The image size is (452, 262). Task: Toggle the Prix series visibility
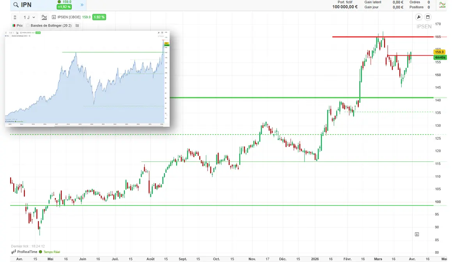click(x=14, y=26)
